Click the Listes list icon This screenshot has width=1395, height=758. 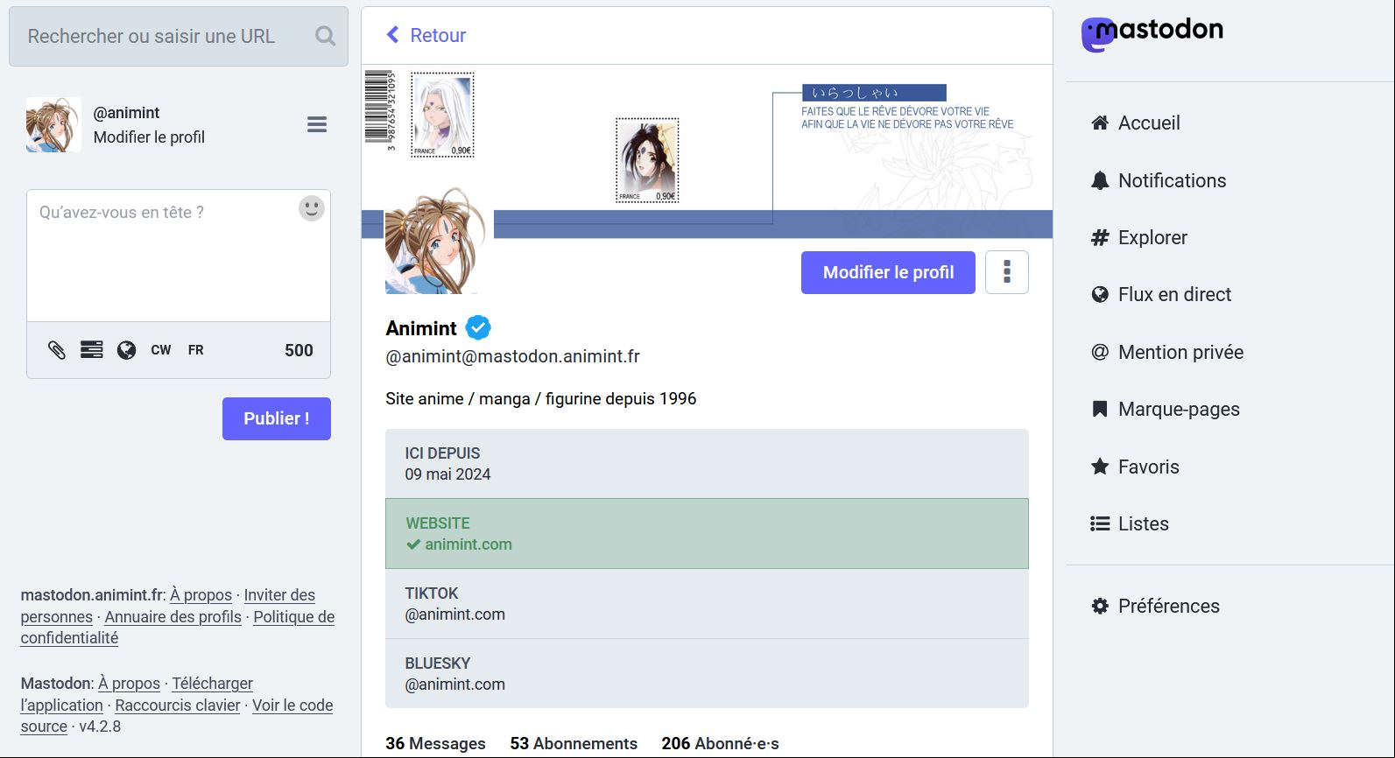tap(1100, 523)
